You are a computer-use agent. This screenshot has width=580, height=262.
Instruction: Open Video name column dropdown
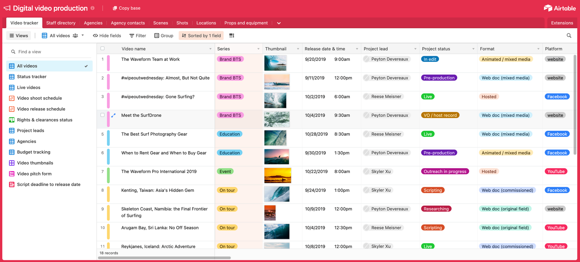tap(211, 49)
